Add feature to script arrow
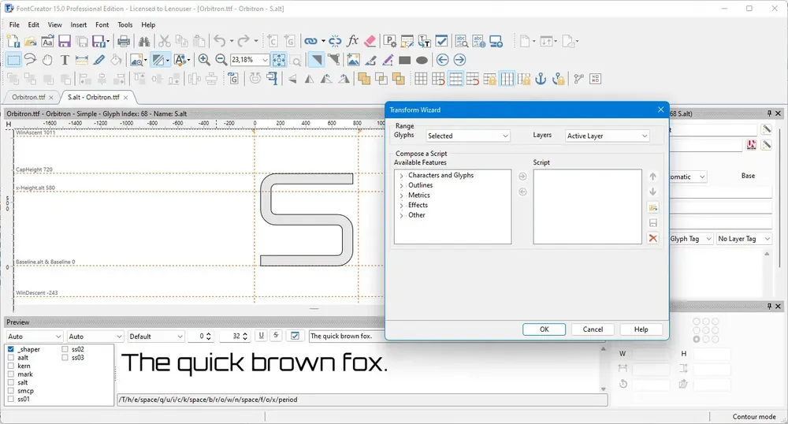 coord(522,177)
